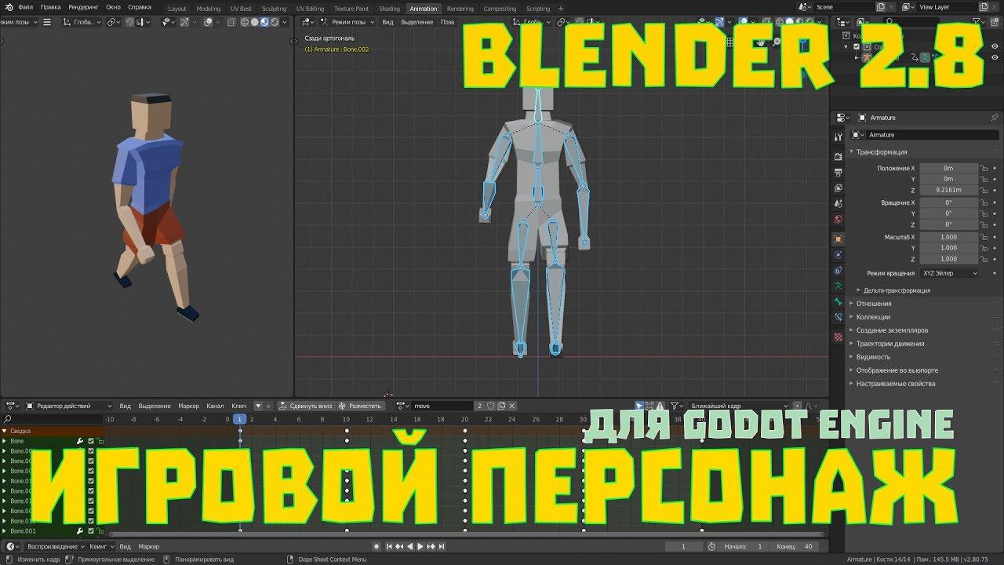1004x565 pixels.
Task: Open the Файл menu
Action: (x=26, y=7)
